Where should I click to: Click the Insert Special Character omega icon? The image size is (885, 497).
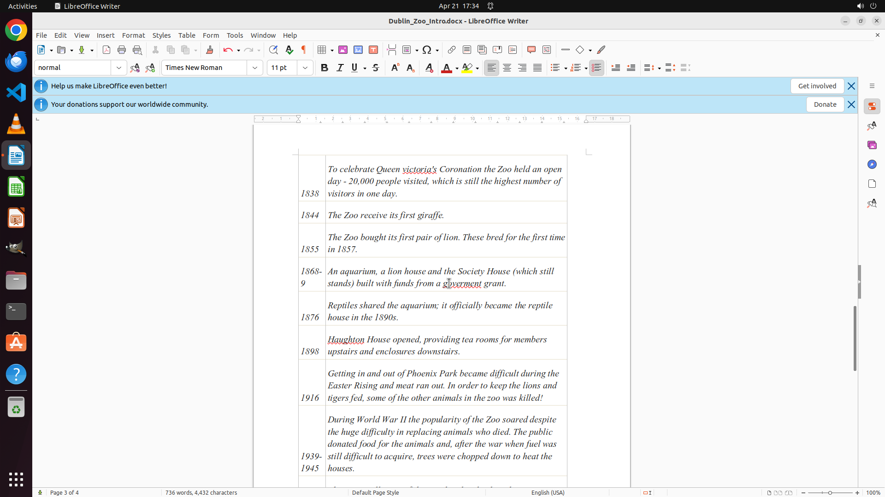[427, 50]
